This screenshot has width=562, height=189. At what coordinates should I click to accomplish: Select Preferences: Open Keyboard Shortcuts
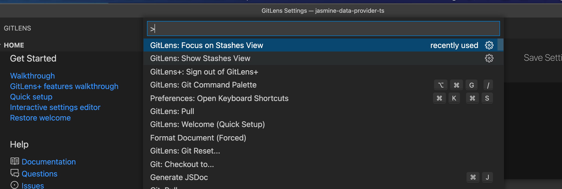pos(219,98)
